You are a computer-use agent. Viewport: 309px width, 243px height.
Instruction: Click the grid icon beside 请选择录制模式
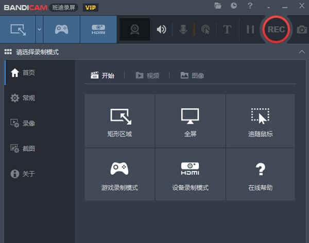(x=8, y=52)
